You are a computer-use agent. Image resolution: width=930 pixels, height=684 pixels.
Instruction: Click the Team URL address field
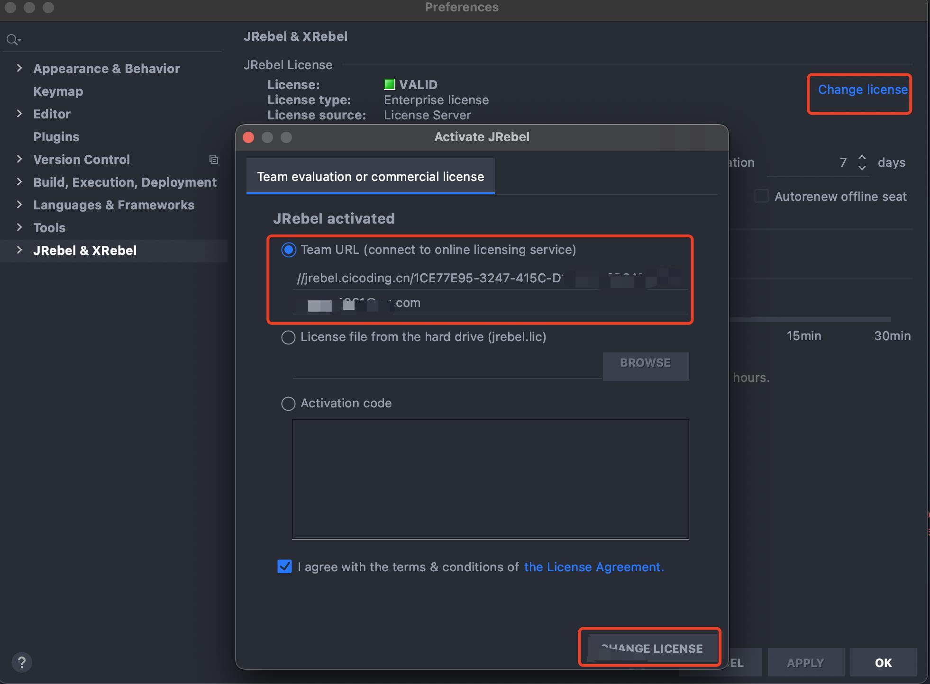(x=490, y=278)
